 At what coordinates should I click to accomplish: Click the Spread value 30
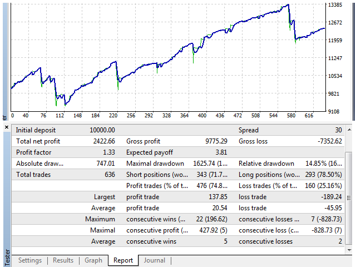pyautogui.click(x=339, y=130)
